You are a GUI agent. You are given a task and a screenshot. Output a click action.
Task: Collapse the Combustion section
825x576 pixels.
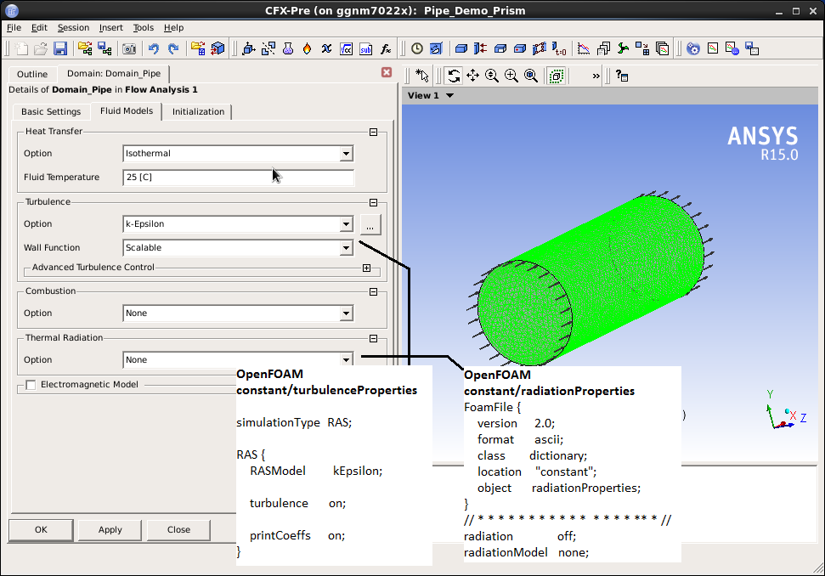[373, 292]
